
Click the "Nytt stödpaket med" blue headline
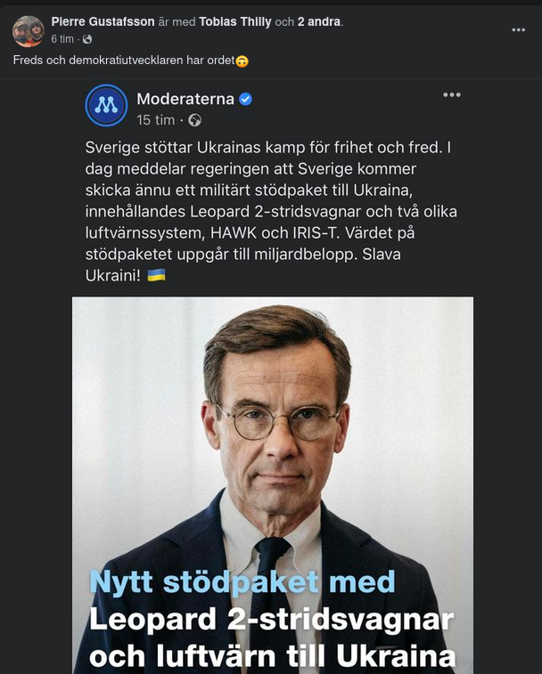point(242,582)
